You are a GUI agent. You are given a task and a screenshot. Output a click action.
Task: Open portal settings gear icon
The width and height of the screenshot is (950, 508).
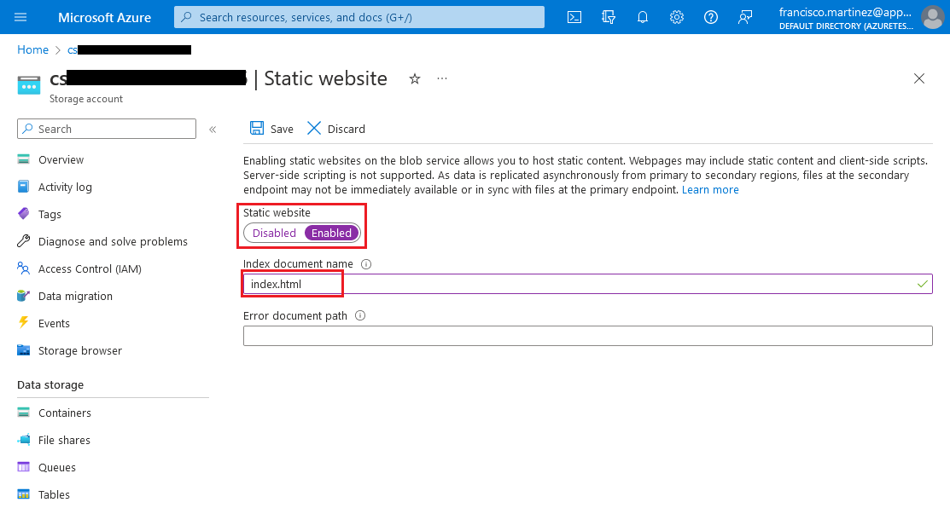tap(677, 17)
